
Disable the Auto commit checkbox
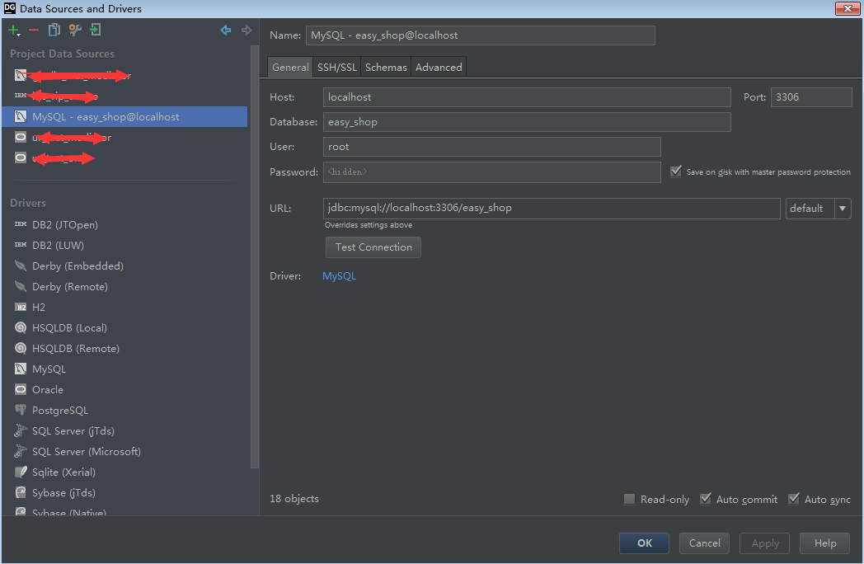(x=706, y=499)
